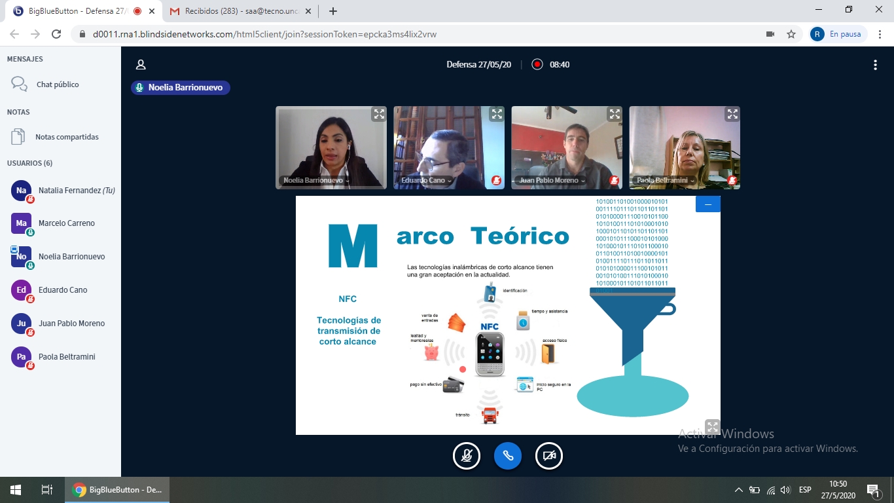Open the user list toggle icon
Image resolution: width=894 pixels, height=503 pixels.
pos(140,64)
